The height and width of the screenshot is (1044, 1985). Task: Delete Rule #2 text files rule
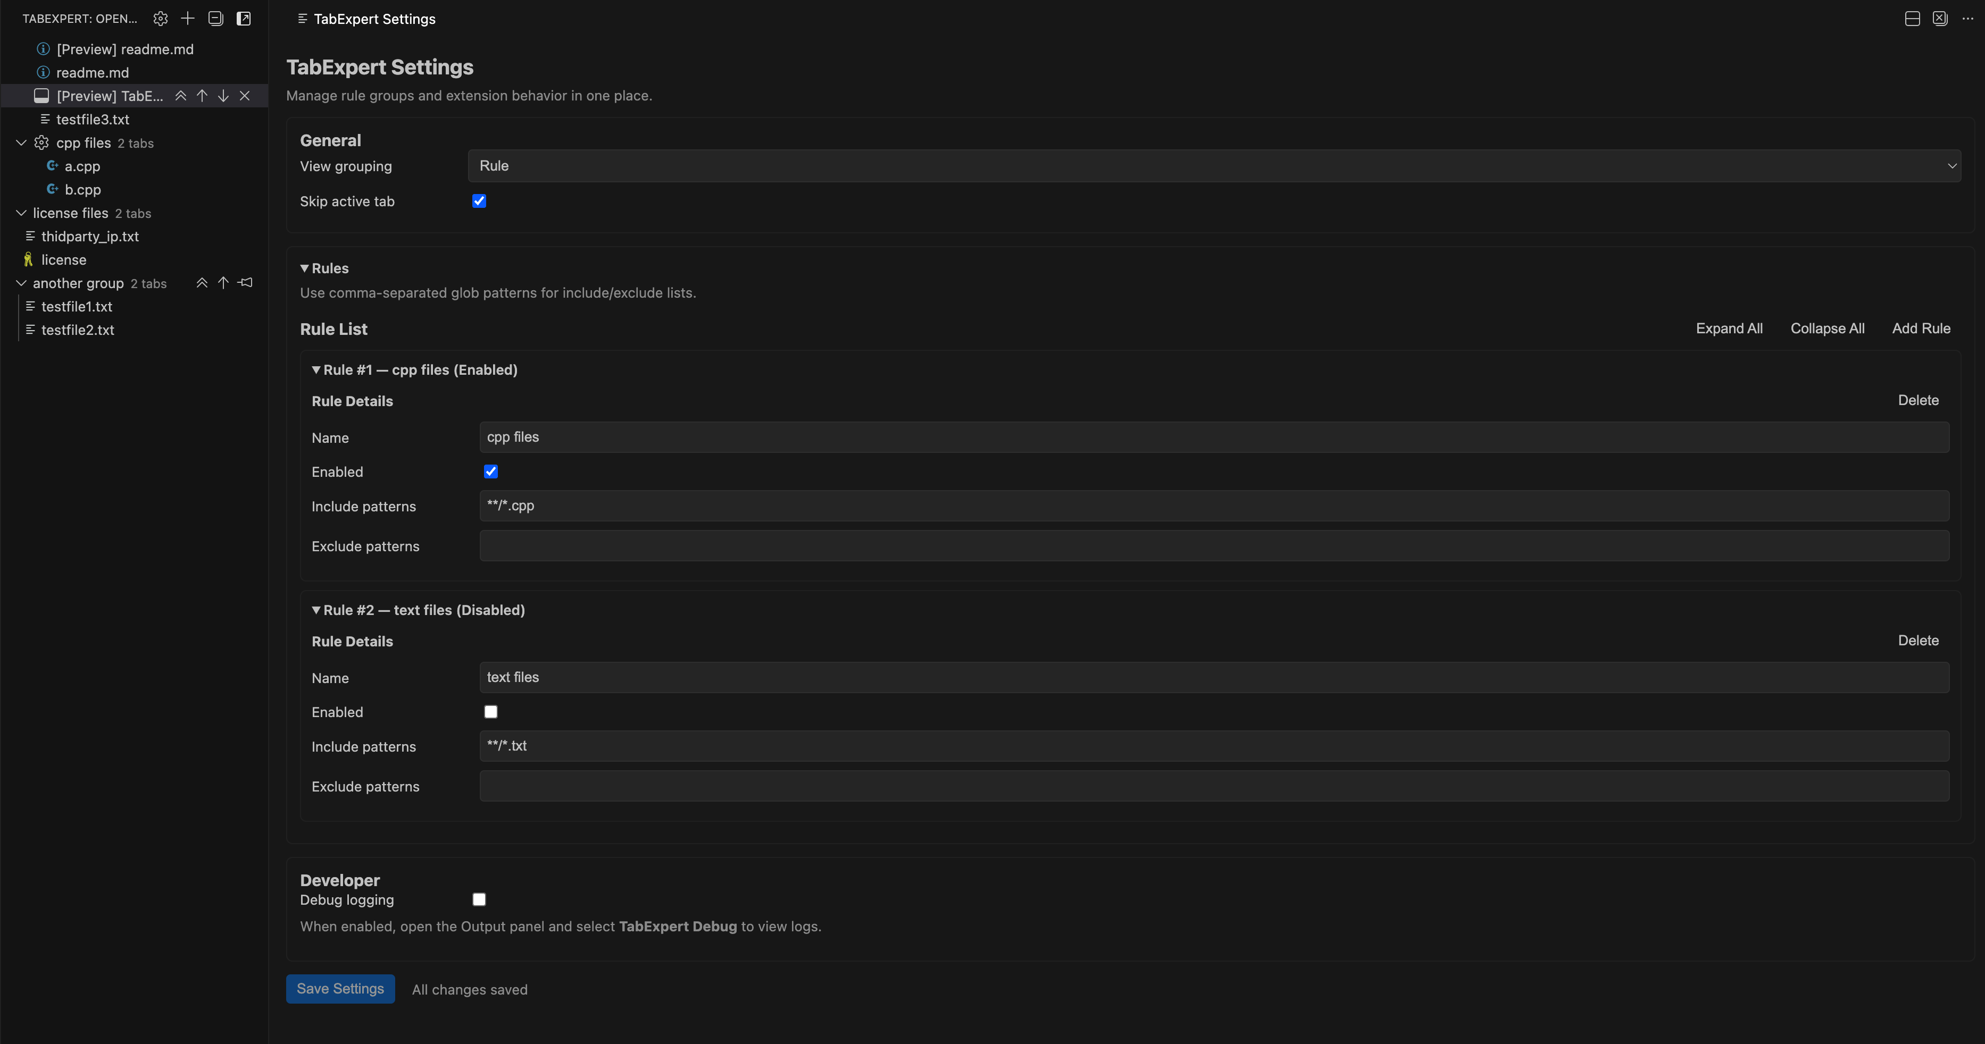point(1918,640)
